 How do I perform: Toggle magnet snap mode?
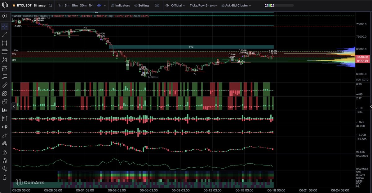tap(5, 161)
